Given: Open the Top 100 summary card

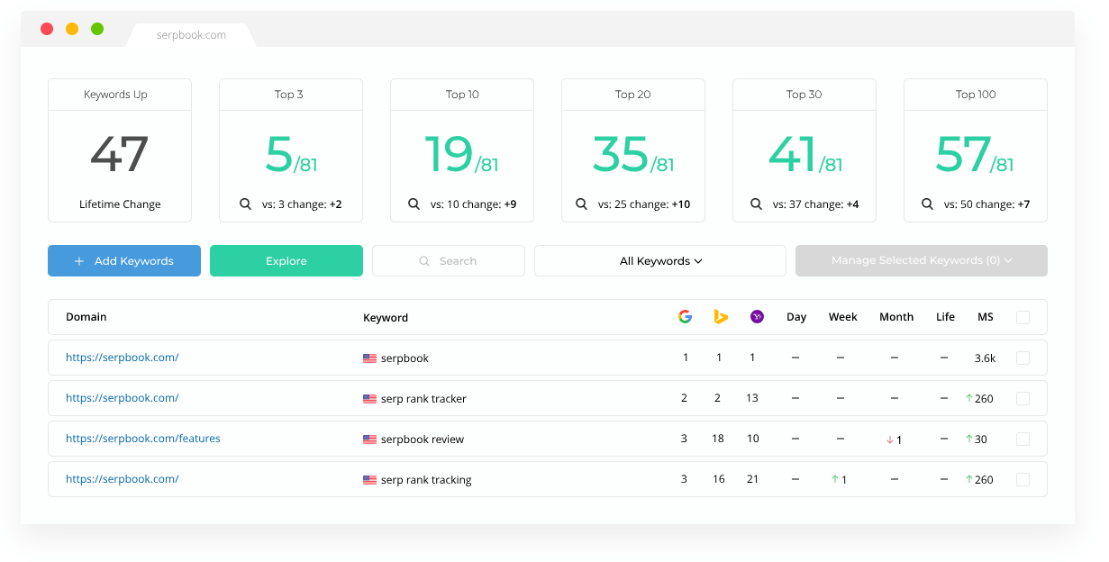Looking at the screenshot, I should tap(976, 150).
